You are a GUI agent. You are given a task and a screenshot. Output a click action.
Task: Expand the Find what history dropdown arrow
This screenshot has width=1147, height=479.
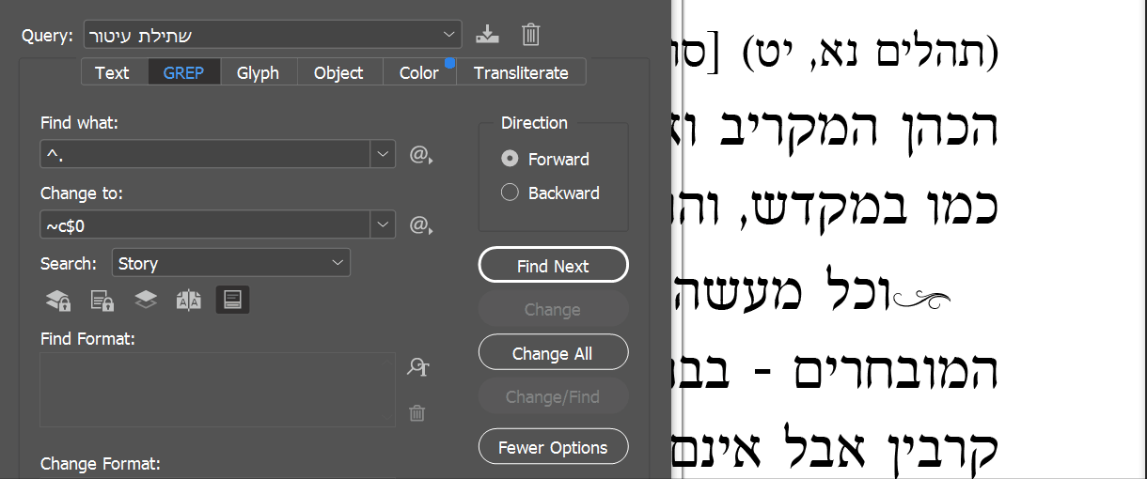[x=383, y=154]
